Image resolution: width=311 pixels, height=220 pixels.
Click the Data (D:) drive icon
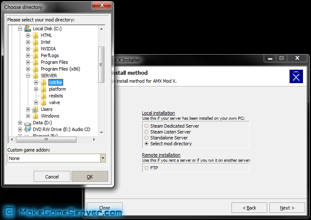(28, 123)
